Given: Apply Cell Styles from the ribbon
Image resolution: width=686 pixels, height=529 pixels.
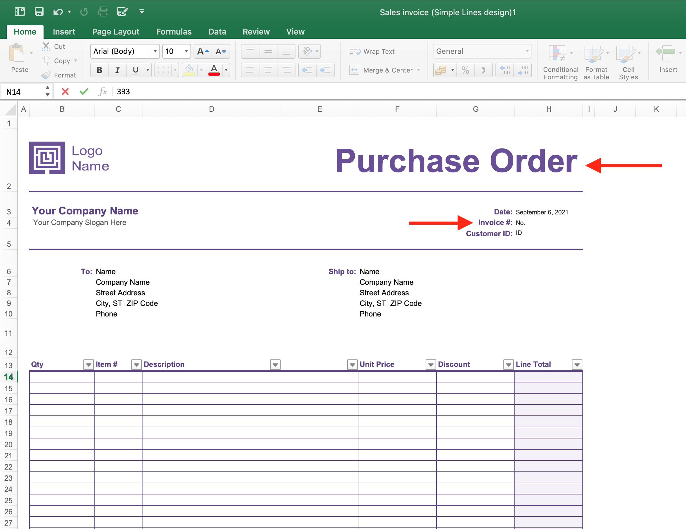Looking at the screenshot, I should (x=628, y=61).
